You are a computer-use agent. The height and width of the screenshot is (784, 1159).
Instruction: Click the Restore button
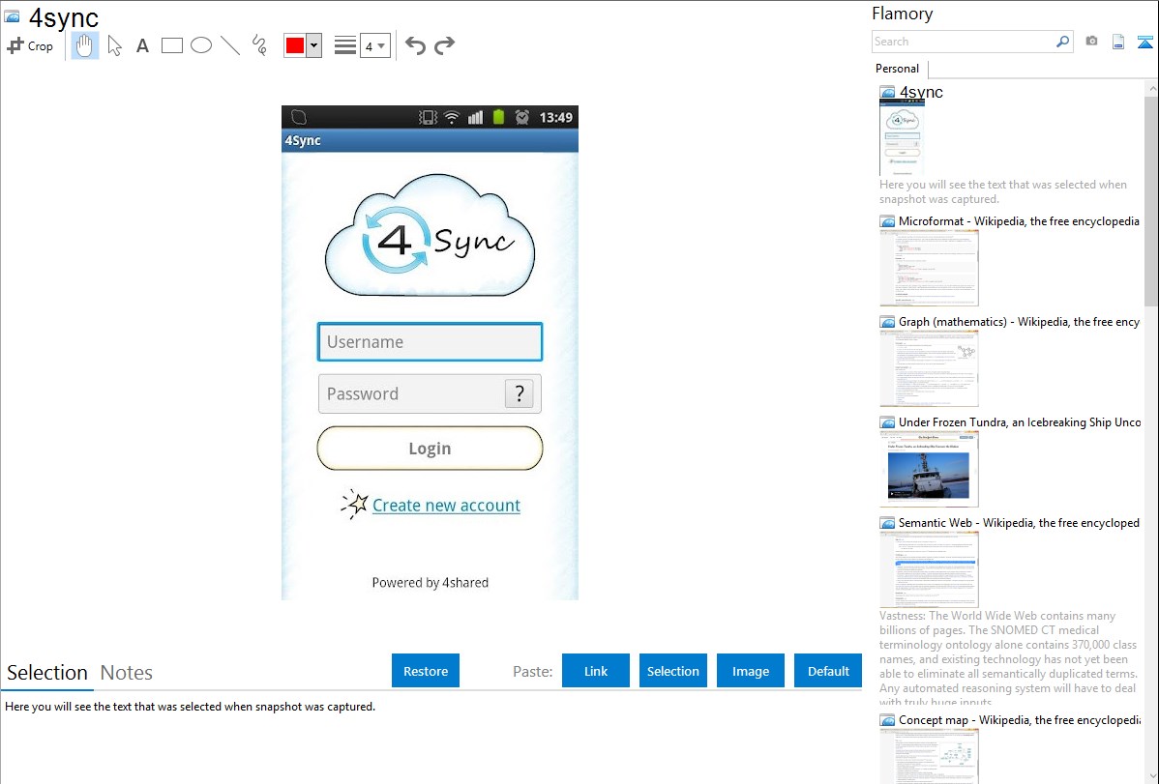[426, 671]
